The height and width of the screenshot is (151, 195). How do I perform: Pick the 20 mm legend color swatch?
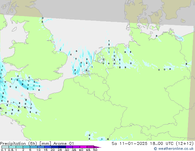point(56,147)
